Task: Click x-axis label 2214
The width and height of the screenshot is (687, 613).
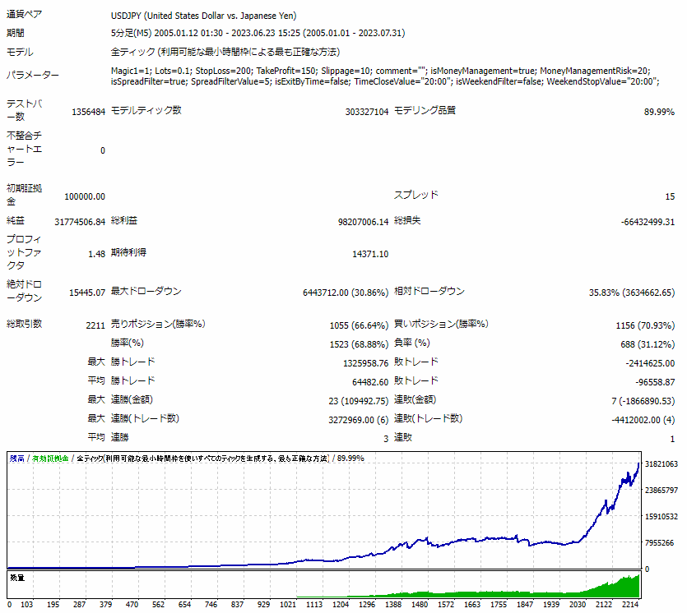Action: [630, 605]
